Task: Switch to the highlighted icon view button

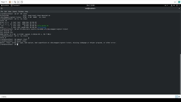Action: (x=176, y=97)
